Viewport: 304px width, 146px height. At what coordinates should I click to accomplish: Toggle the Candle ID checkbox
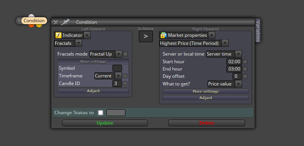pyautogui.click(x=125, y=84)
